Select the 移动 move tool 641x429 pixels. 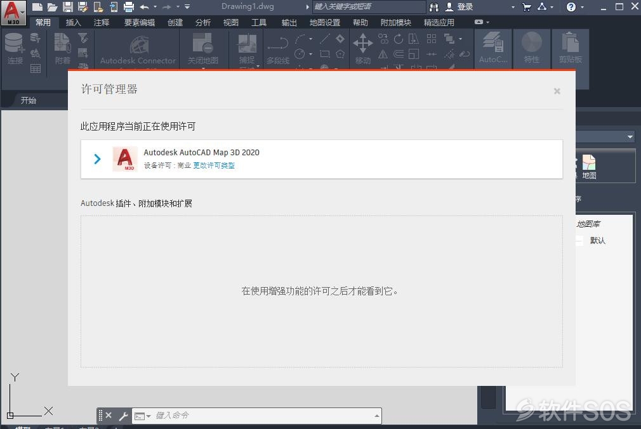[x=362, y=49]
